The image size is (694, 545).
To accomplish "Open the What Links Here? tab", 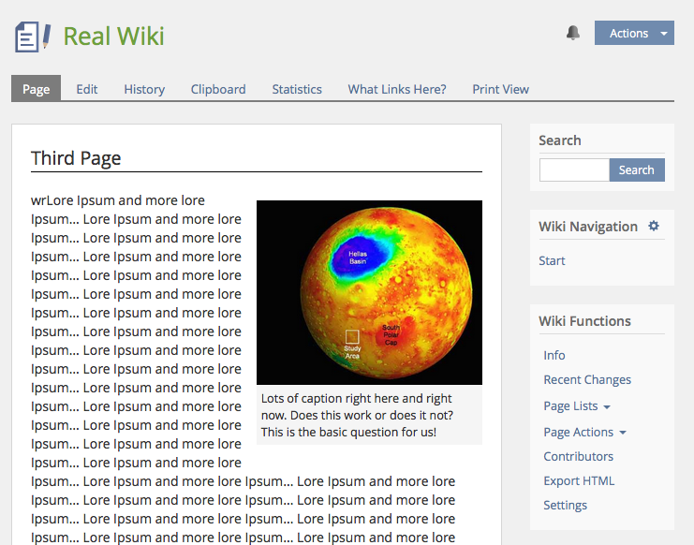I will click(x=397, y=89).
